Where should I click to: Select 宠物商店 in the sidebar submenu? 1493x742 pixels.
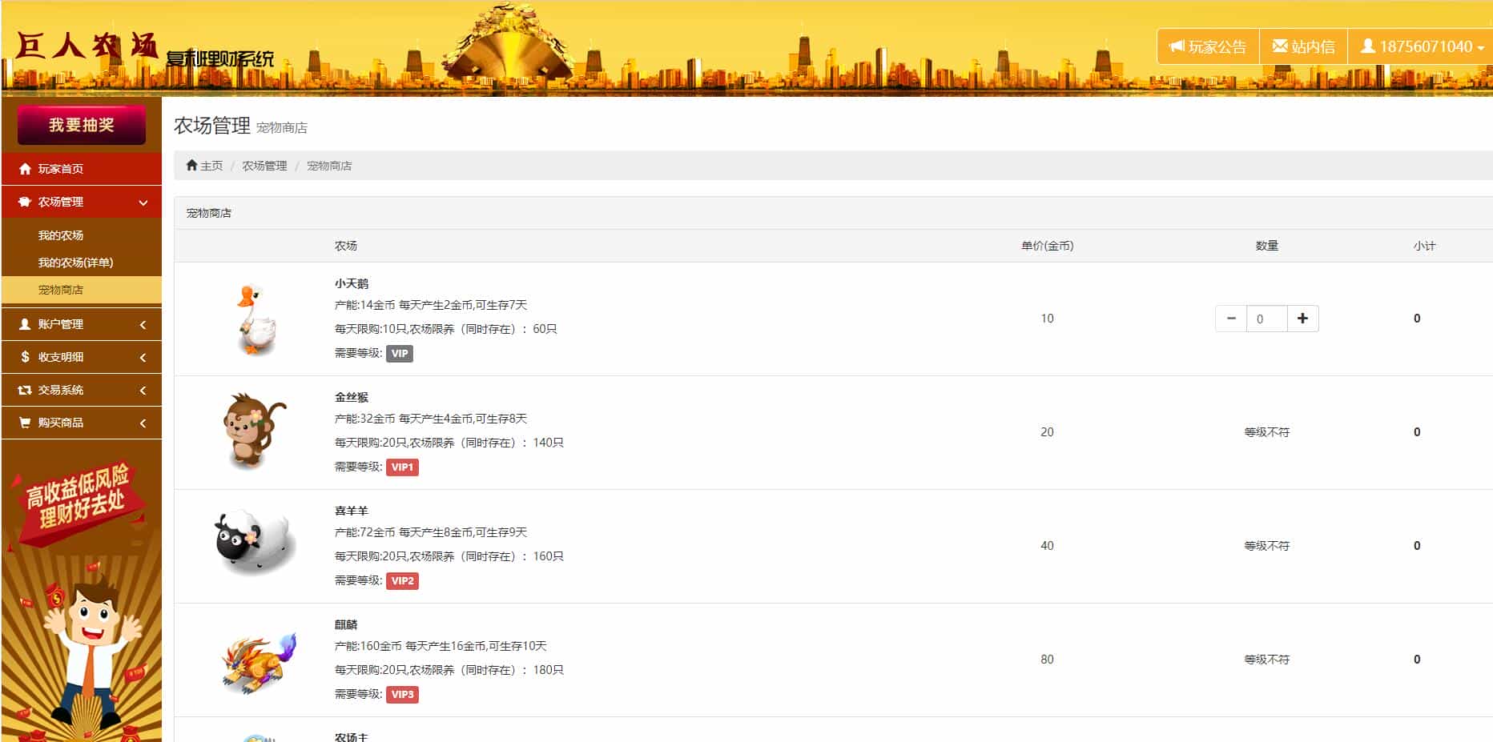[82, 290]
